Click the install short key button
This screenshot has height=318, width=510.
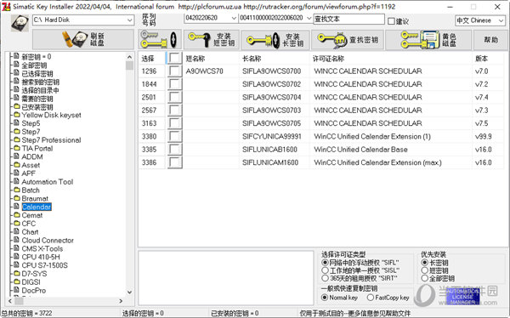click(212, 40)
